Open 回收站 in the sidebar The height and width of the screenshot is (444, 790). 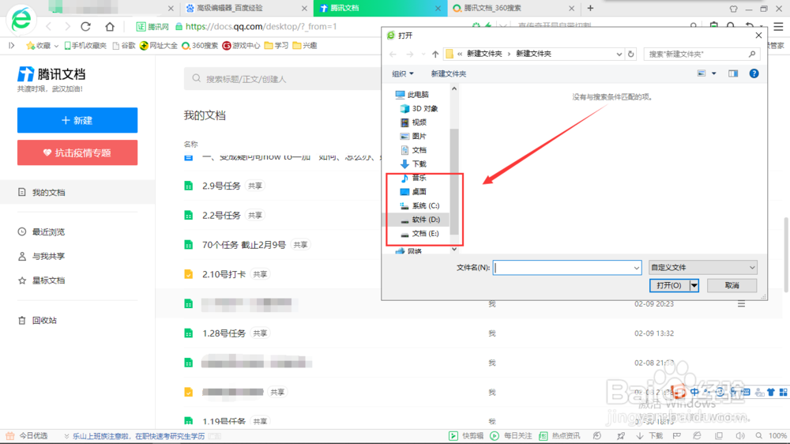point(44,320)
